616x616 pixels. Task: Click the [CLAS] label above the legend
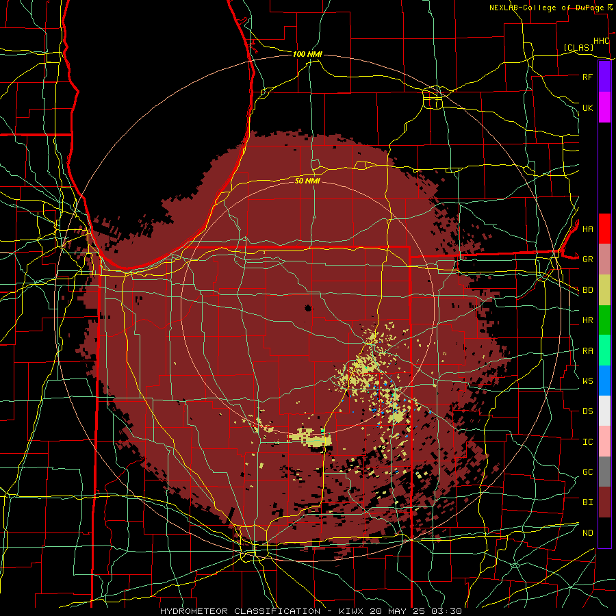click(578, 47)
